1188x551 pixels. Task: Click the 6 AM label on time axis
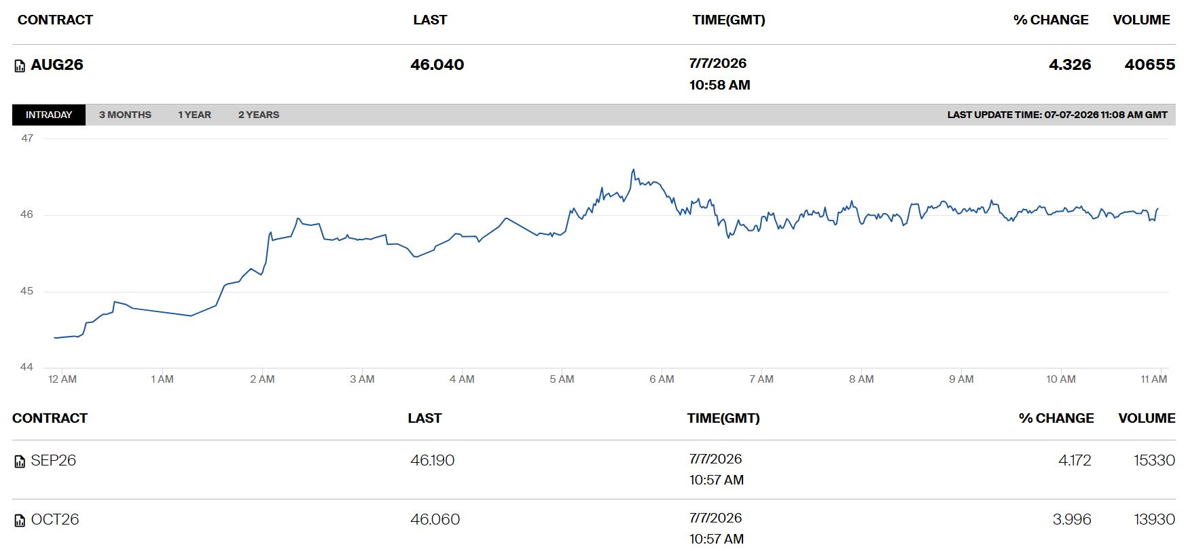[662, 379]
